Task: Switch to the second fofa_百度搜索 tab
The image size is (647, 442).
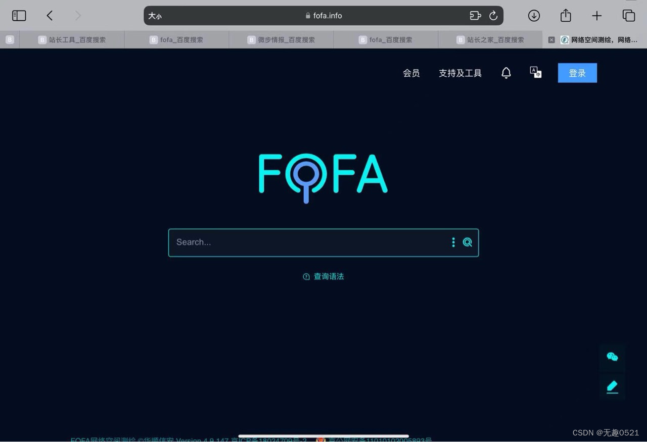Action: pos(386,40)
